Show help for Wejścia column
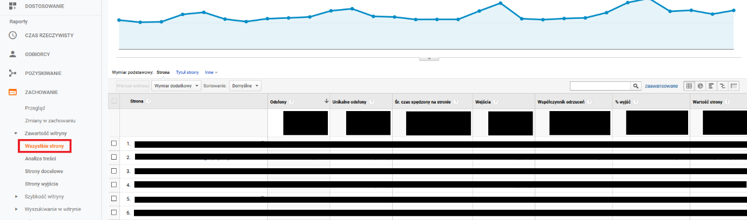747x220 pixels. point(495,101)
